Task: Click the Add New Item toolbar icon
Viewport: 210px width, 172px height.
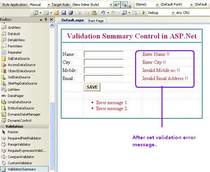Action: coord(46,13)
